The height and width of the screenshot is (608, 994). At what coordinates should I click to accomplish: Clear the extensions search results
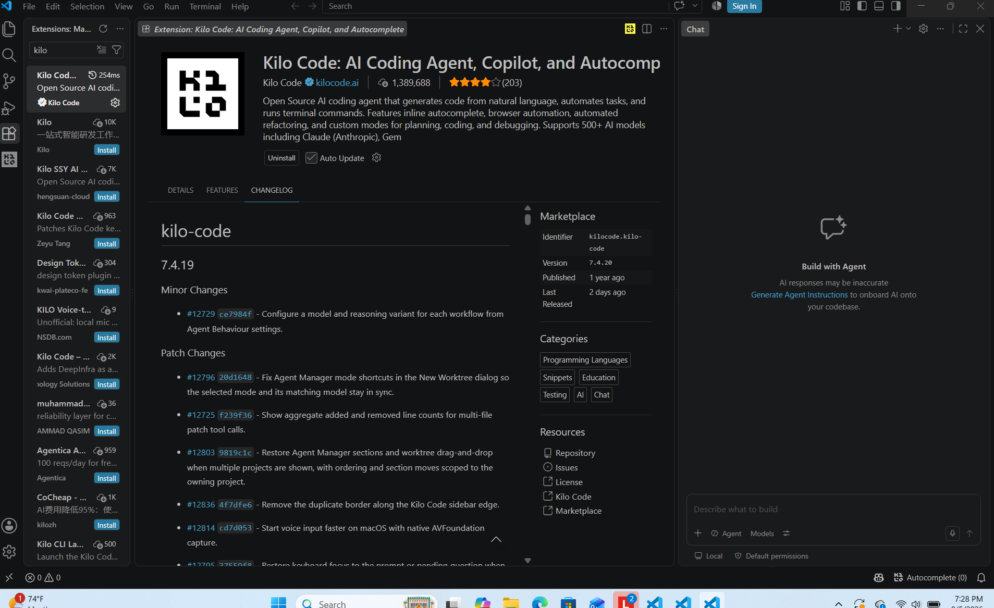coord(102,49)
